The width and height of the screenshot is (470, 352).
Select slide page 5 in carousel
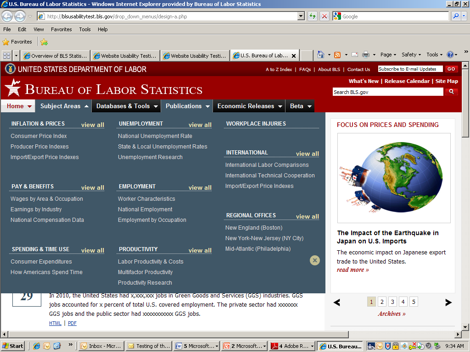coord(414,302)
